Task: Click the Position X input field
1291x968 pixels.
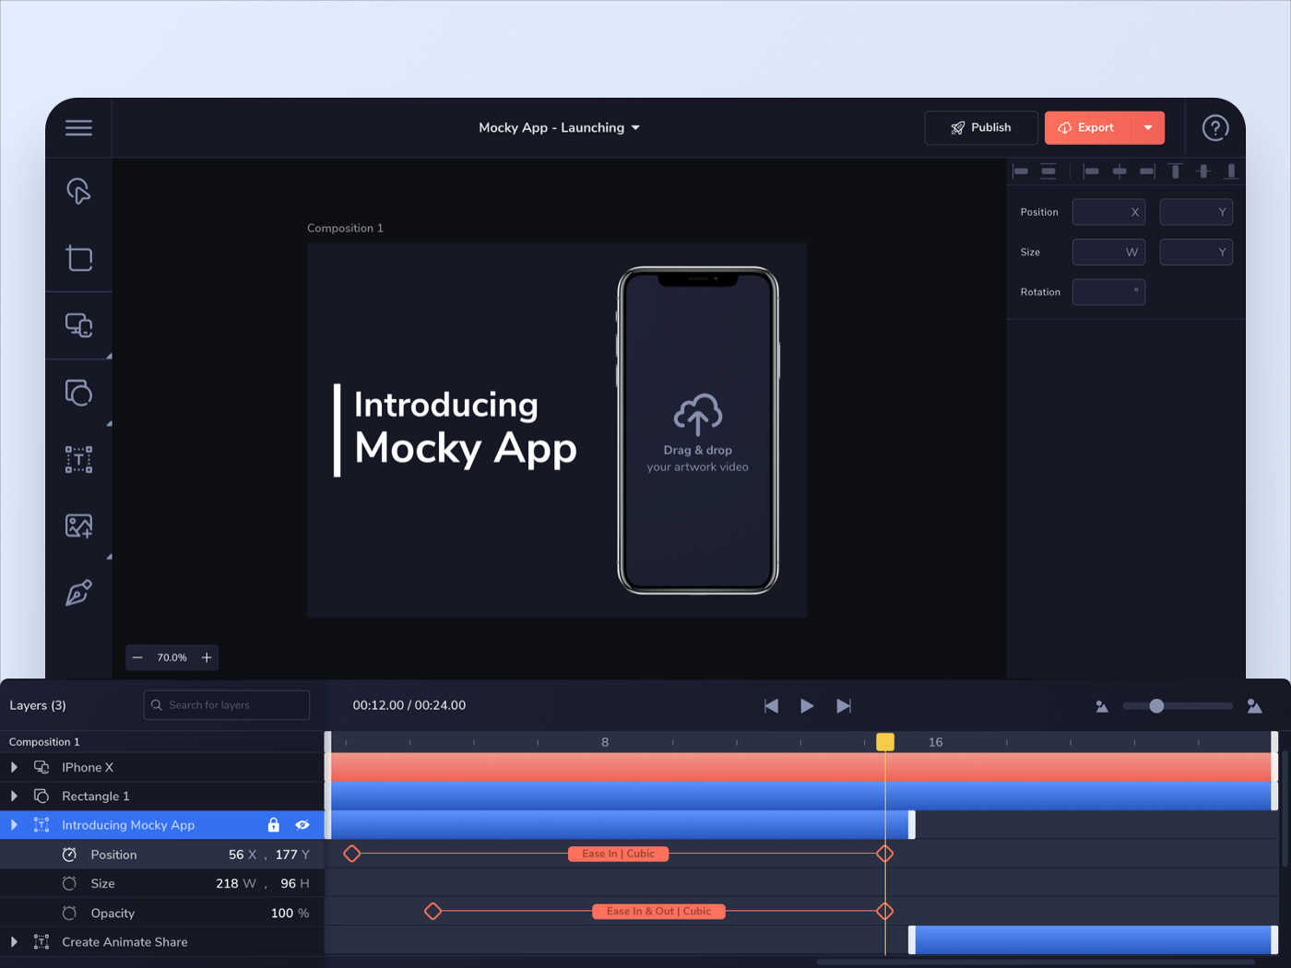Action: tap(1108, 212)
